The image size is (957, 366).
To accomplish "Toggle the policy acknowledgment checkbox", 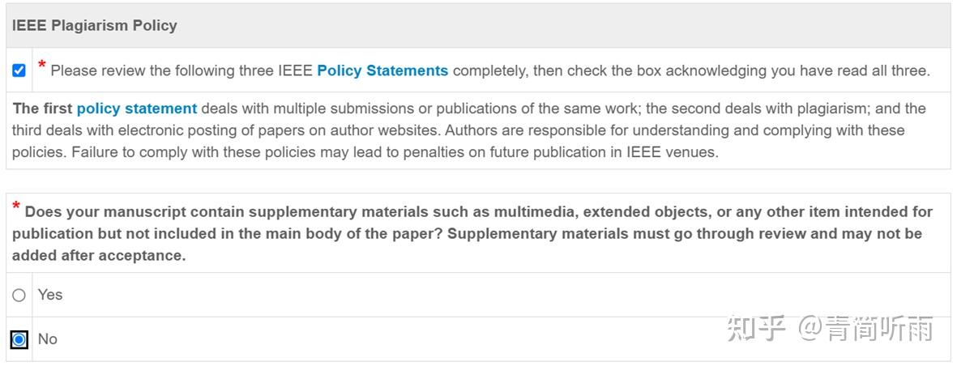I will pyautogui.click(x=19, y=71).
